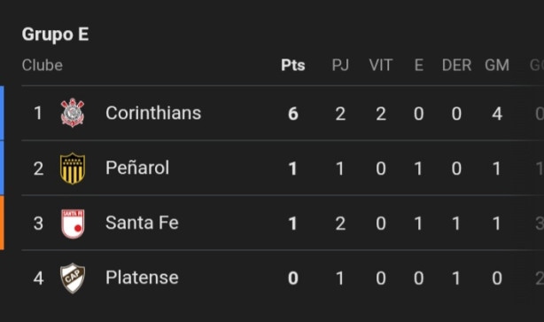
Task: Click the Corinthians club crest
Action: (x=73, y=113)
